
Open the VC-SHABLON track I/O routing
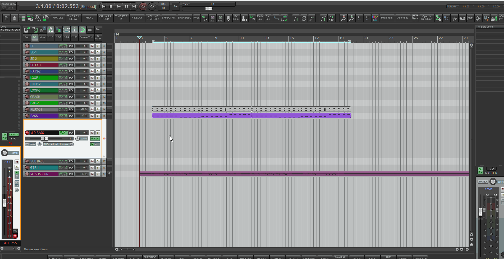[71, 174]
